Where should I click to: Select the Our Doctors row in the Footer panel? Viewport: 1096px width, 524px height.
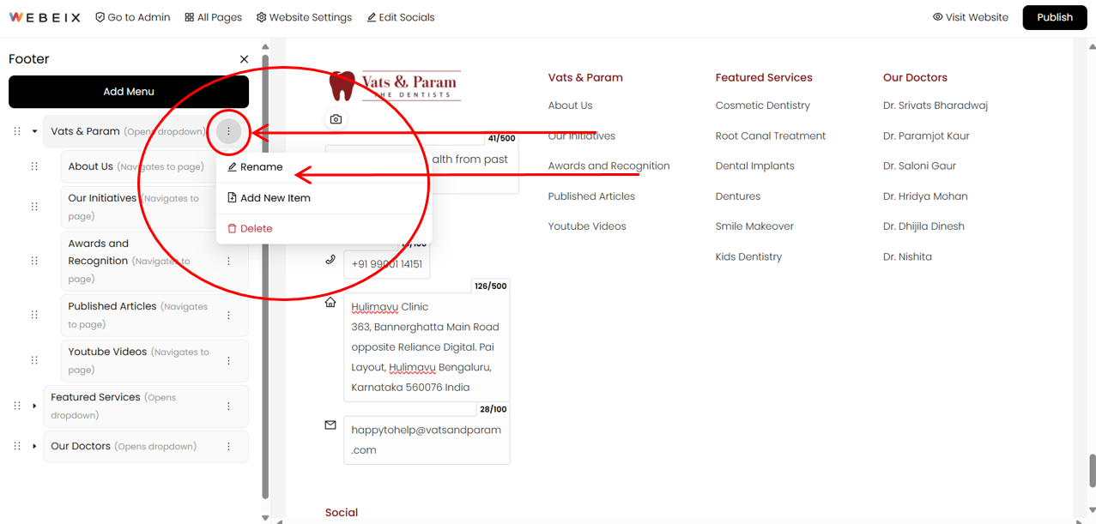(x=146, y=446)
